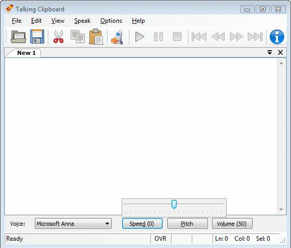Viewport: 291px width, 248px height.
Task: Open the blue info About icon
Action: point(276,37)
